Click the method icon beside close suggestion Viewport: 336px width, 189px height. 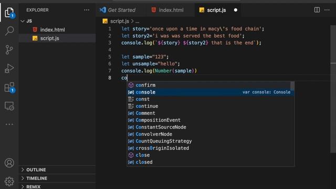(131, 155)
